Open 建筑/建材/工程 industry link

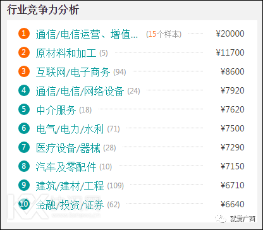coord(70,186)
